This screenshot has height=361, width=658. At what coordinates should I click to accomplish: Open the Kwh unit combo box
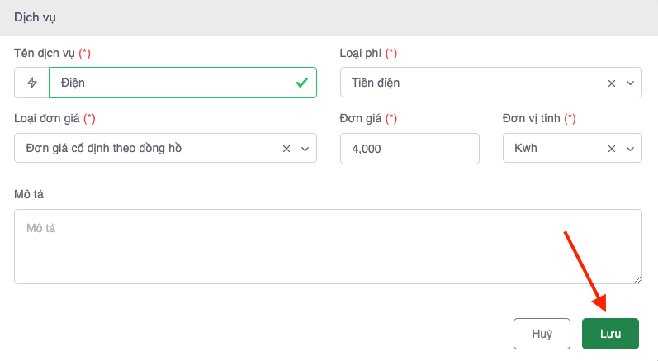[x=553, y=149]
